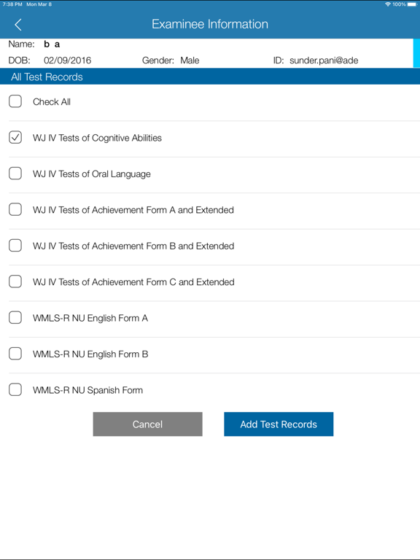This screenshot has width=420, height=560.
Task: Tap 'WJ IV Tests of Oral Language' label
Action: 92,174
